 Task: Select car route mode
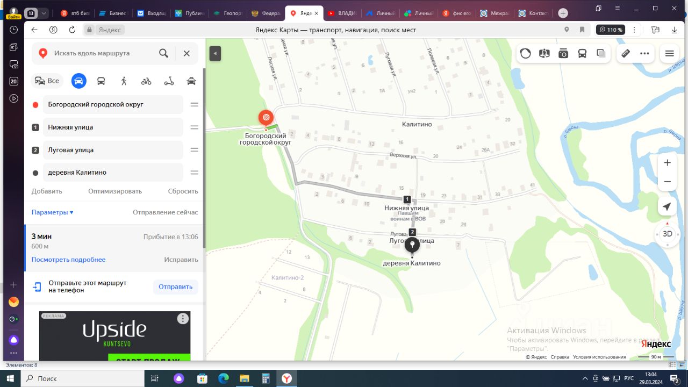[x=78, y=81]
